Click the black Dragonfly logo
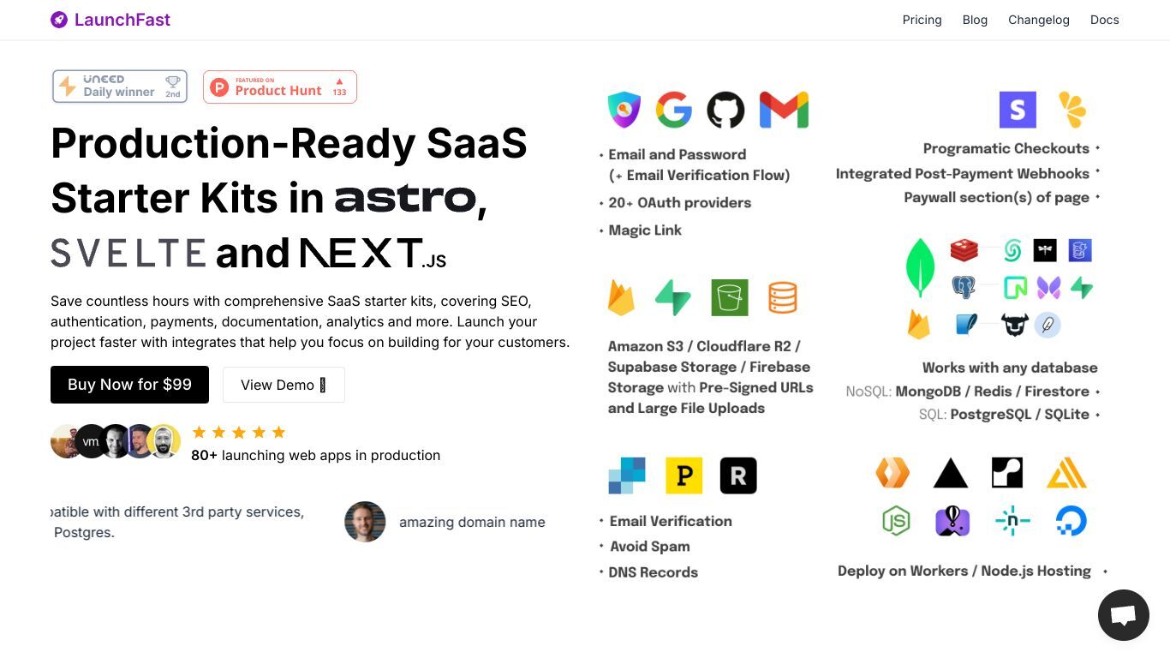The image size is (1170, 658). point(1045,250)
